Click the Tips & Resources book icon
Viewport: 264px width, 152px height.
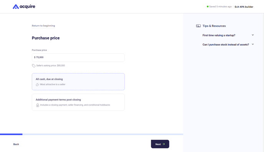[x=198, y=26]
